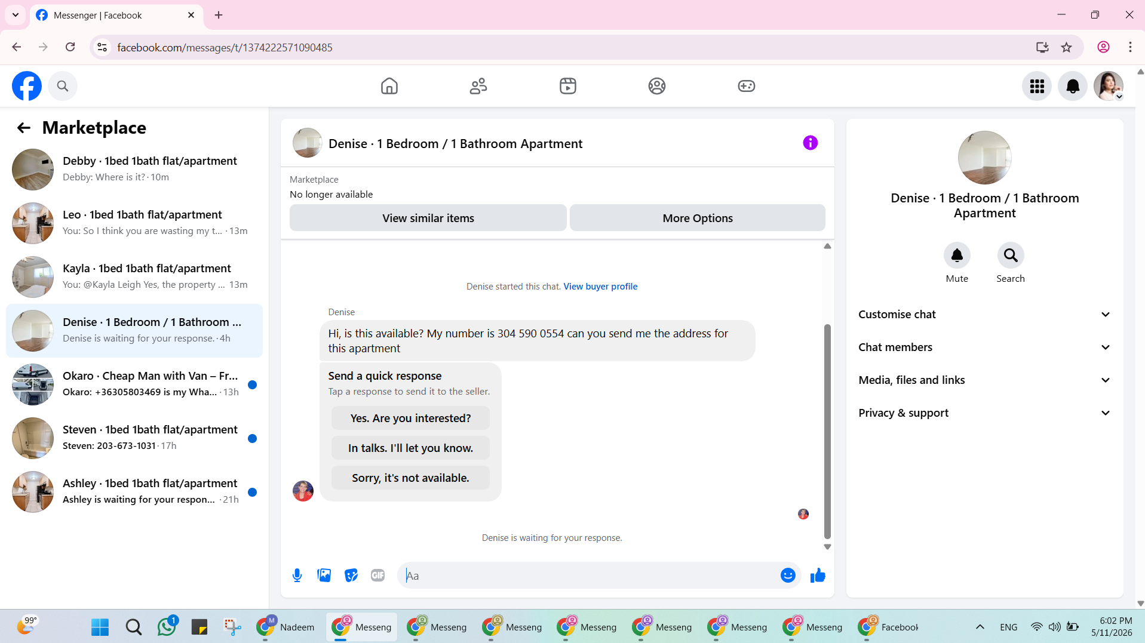Viewport: 1145px width, 643px height.
Task: Open the Facebook menu grid icon
Action: 1037,87
